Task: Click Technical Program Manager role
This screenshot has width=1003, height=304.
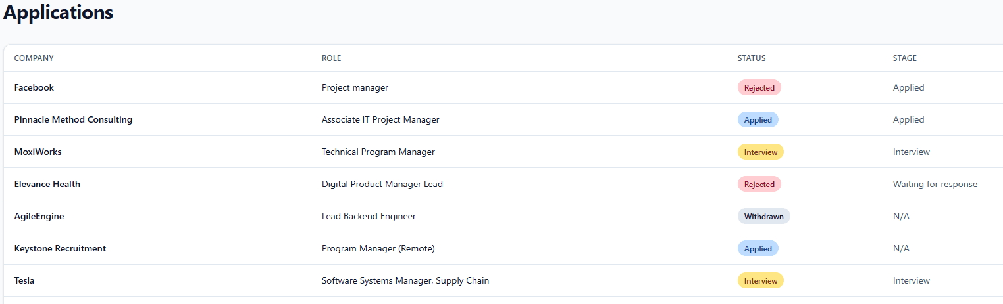Action: coord(378,152)
